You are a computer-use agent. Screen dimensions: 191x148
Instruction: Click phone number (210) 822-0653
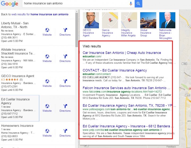[9, 136]
